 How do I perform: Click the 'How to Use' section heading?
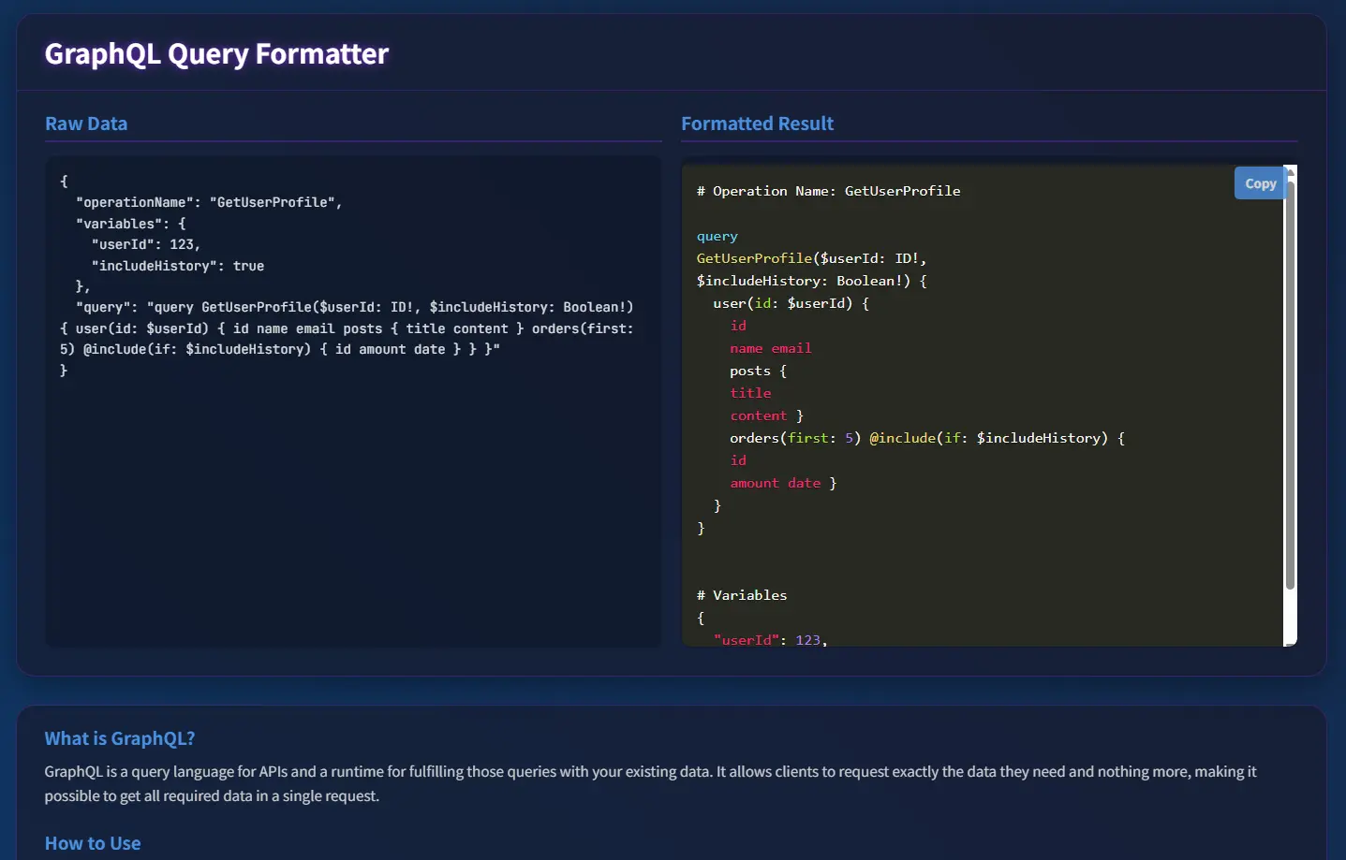click(92, 842)
